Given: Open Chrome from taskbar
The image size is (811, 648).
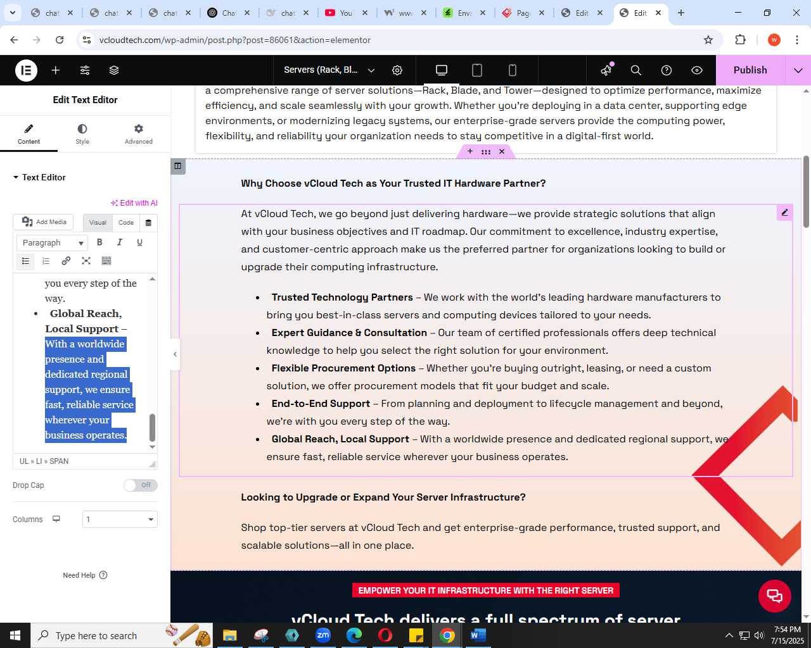Looking at the screenshot, I should [447, 635].
